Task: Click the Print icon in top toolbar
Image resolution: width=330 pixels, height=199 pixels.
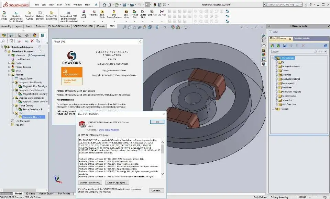Action: [132, 4]
